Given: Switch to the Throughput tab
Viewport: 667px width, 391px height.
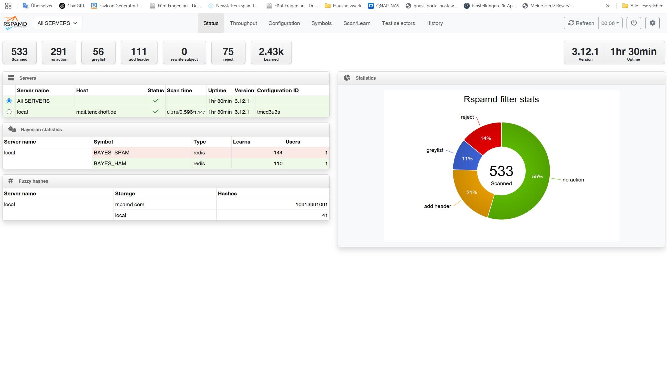Looking at the screenshot, I should click(x=243, y=23).
